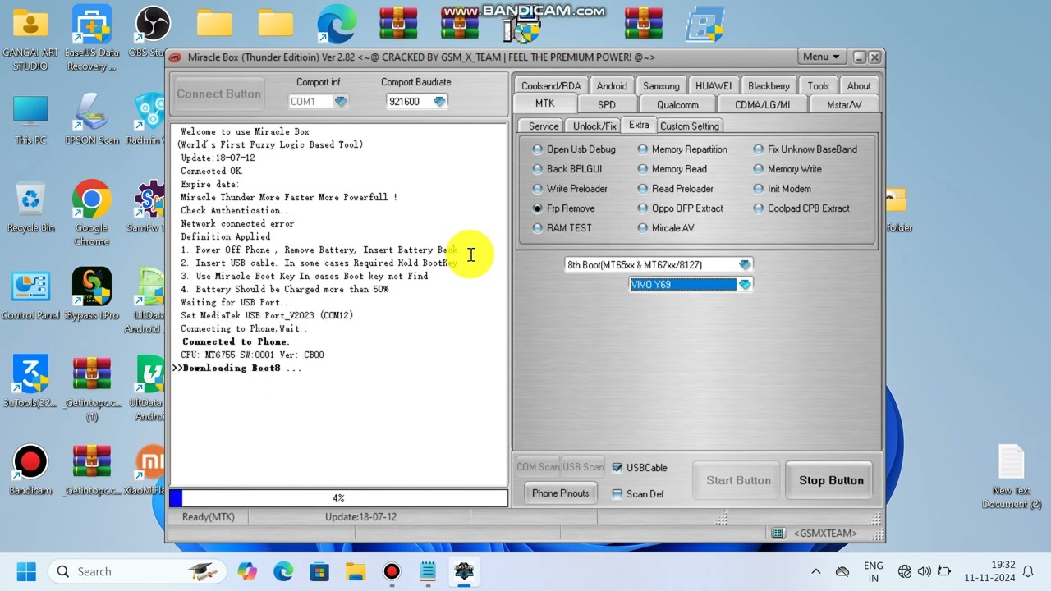This screenshot has height=591, width=1051.
Task: Enable the Scan Def checkbox
Action: (638, 494)
